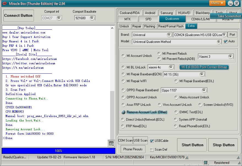
Task: Expand the Comport Baudrate 921600 dropdown
Action: [x=92, y=18]
